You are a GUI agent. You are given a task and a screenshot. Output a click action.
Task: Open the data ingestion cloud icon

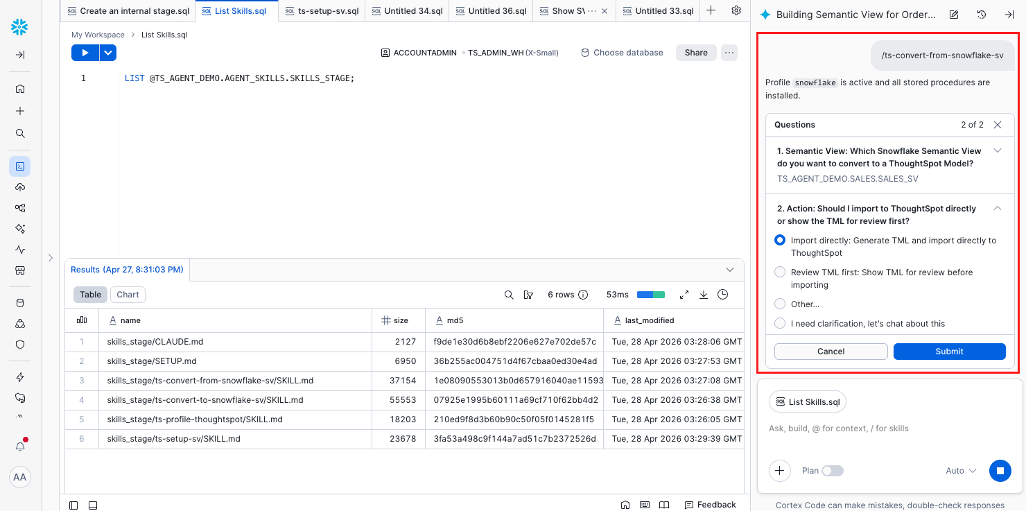[x=20, y=187]
